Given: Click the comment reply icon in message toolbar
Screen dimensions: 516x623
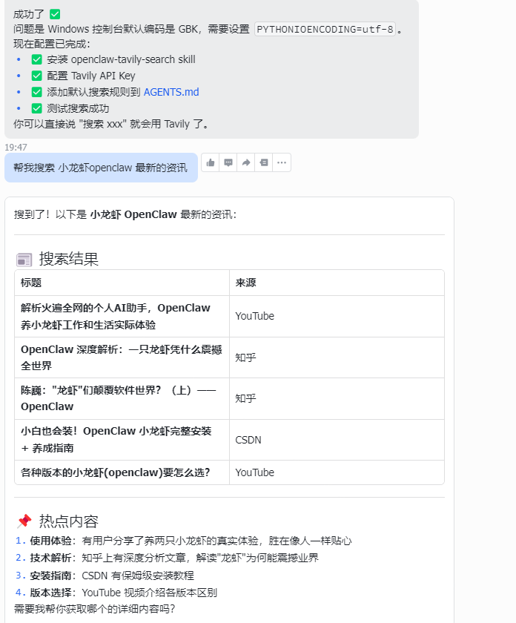Looking at the screenshot, I should pos(228,162).
